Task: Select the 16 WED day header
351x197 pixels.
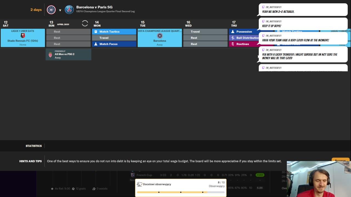Action: point(188,24)
